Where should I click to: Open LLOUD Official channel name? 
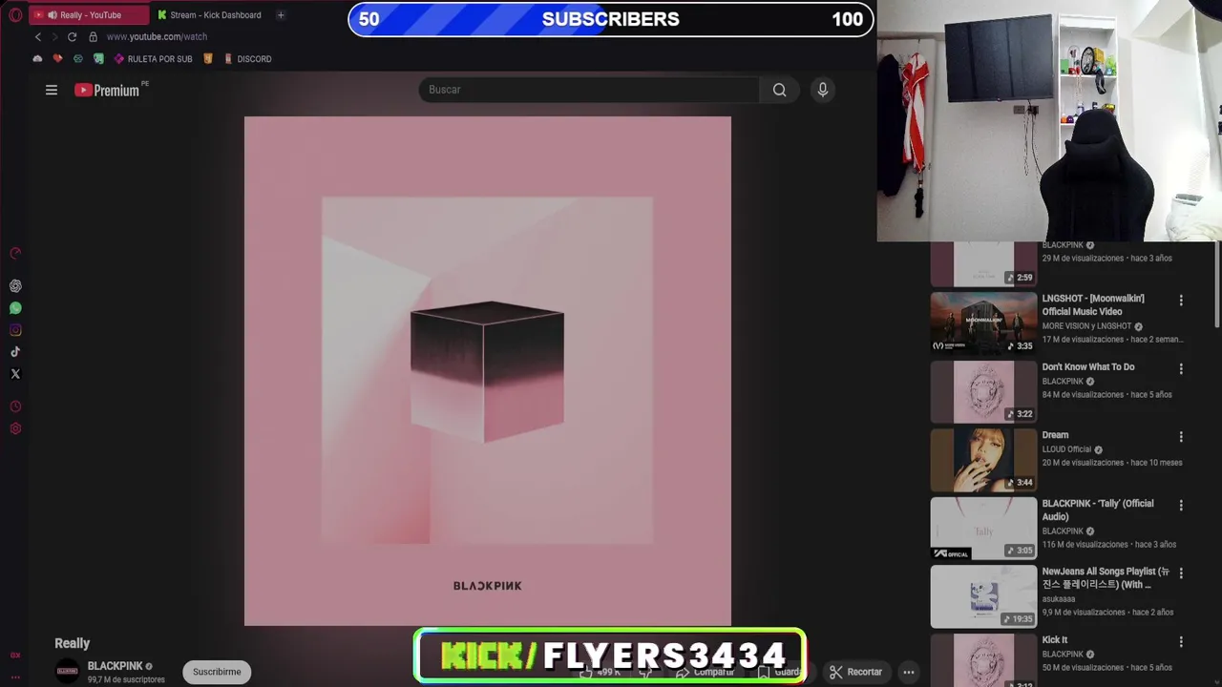pyautogui.click(x=1066, y=449)
